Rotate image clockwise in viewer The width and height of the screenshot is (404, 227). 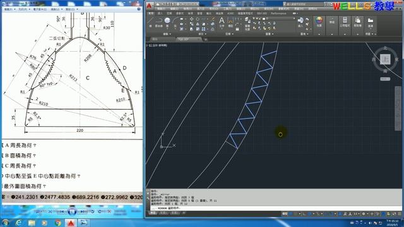[x=100, y=212]
